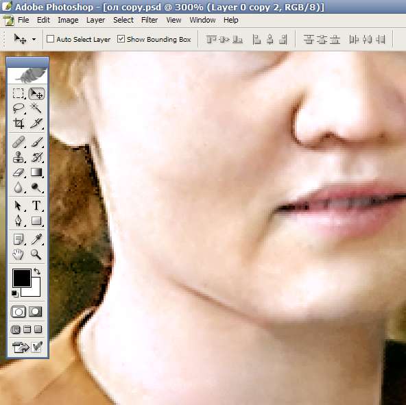Image resolution: width=406 pixels, height=405 pixels.
Task: Switch to Quick Mask mode
Action: click(35, 312)
